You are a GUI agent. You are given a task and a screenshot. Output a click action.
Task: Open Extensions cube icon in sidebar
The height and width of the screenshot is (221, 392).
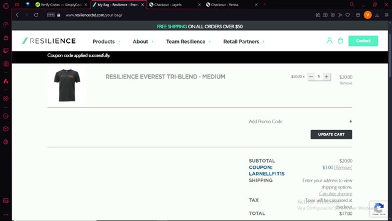pos(6,129)
